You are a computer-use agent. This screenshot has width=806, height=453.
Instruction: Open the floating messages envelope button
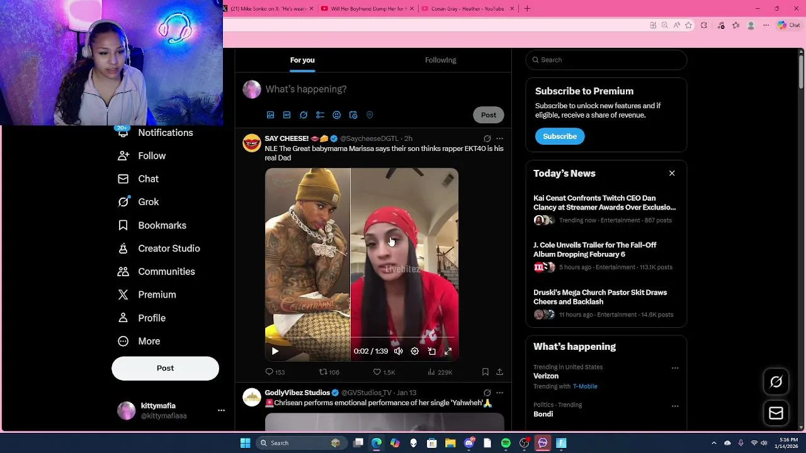pos(776,413)
